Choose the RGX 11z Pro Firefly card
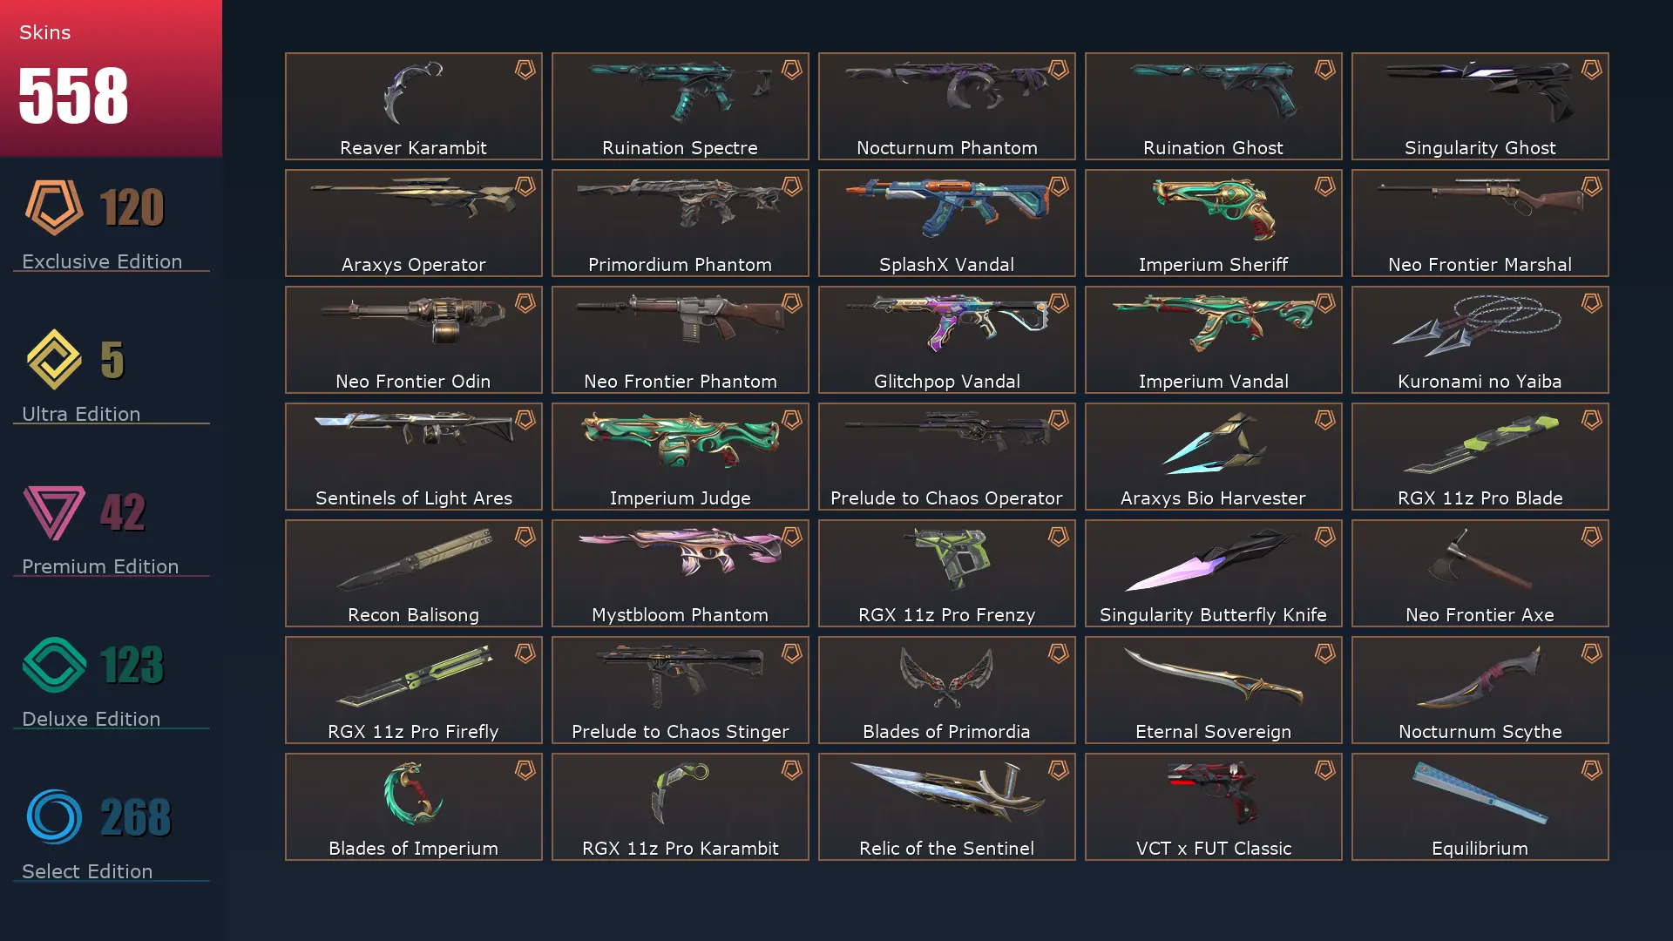Viewport: 1673px width, 941px height. [x=413, y=690]
